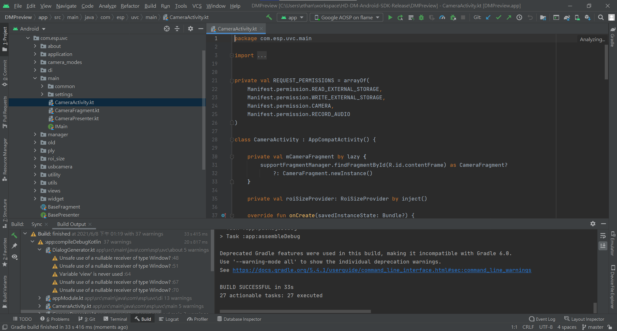The height and width of the screenshot is (331, 617).
Task: Sync project with Gradle files
Action: pos(567,17)
